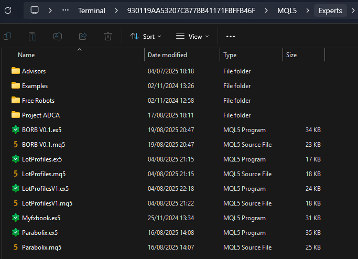
Task: Click the date 16/08/2025 14:07
Action: pyautogui.click(x=171, y=247)
